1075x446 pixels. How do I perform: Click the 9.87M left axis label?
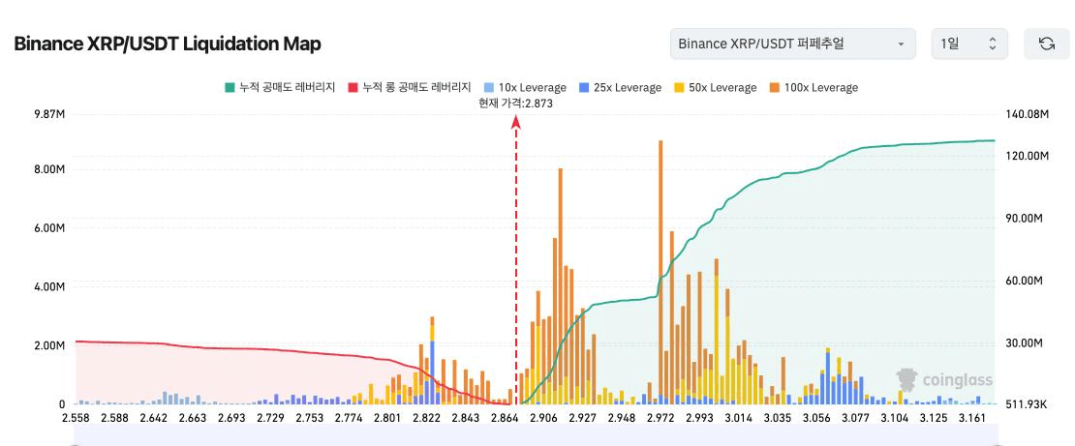click(48, 114)
